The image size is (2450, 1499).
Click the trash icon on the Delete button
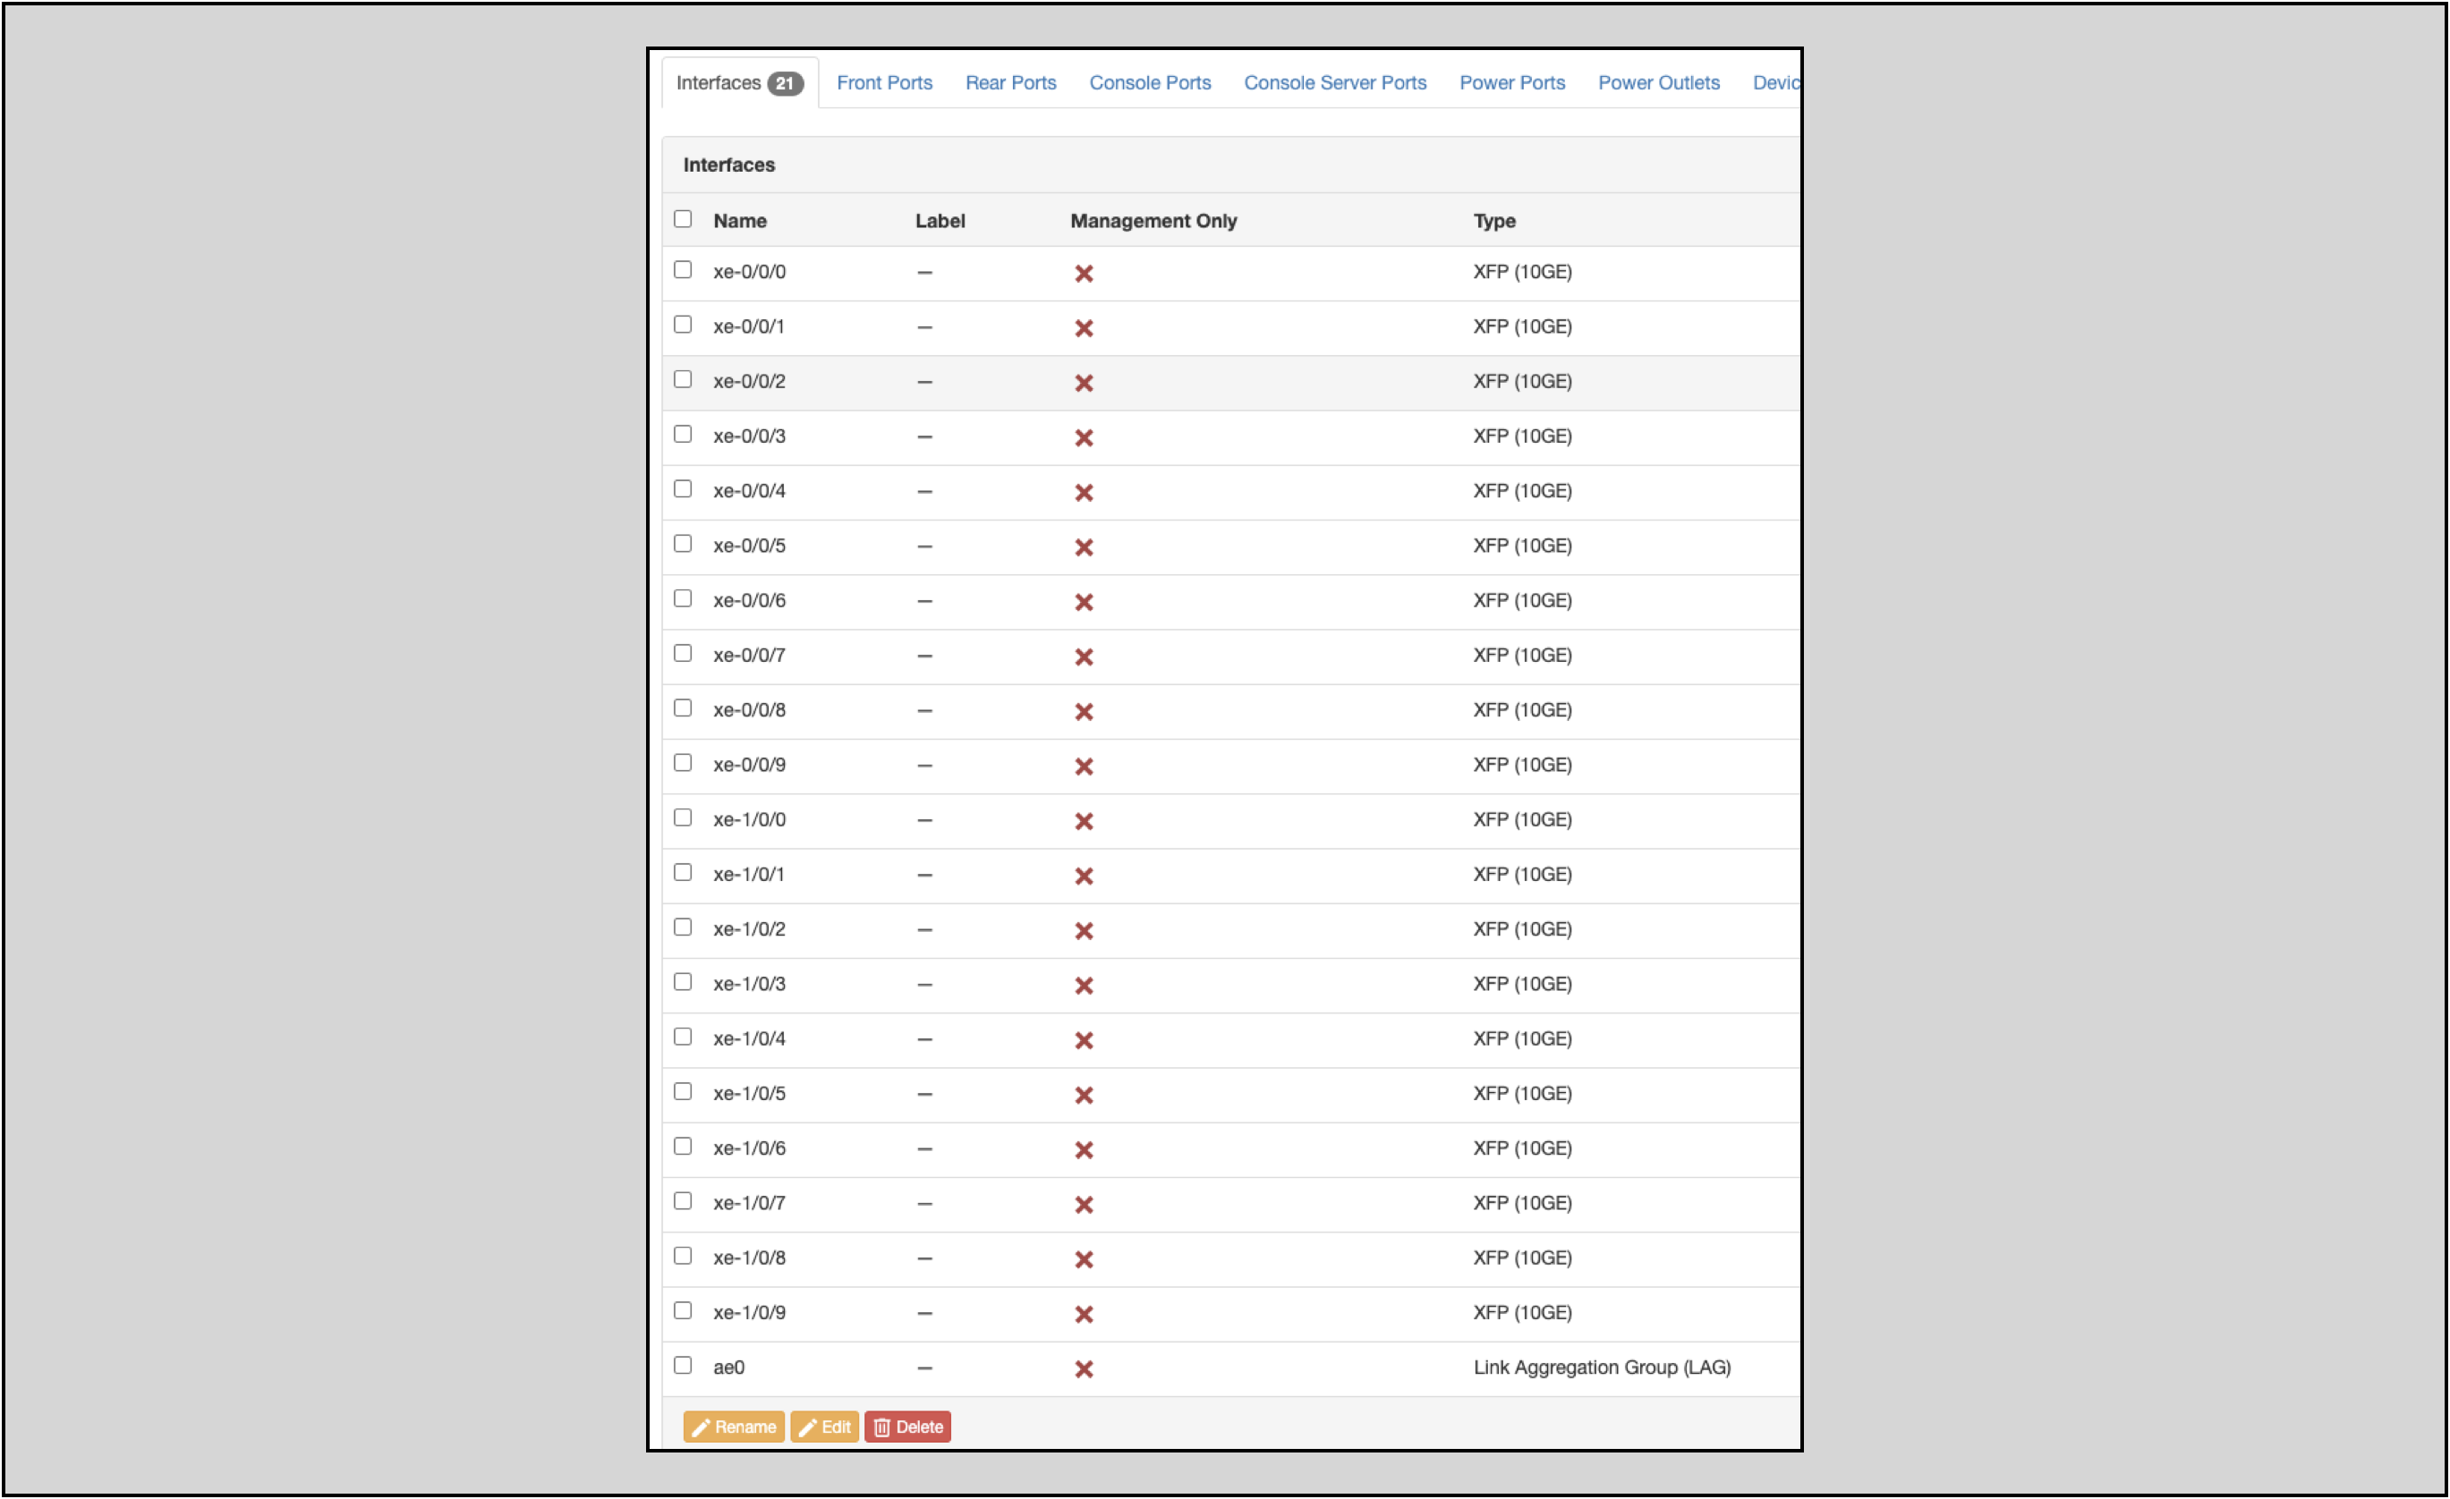[x=883, y=1427]
